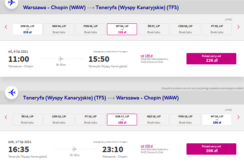The height and width of the screenshot is (166, 244).
Task: Click the plane icon between 11:00 and 15:50
Action: pyautogui.click(x=61, y=59)
